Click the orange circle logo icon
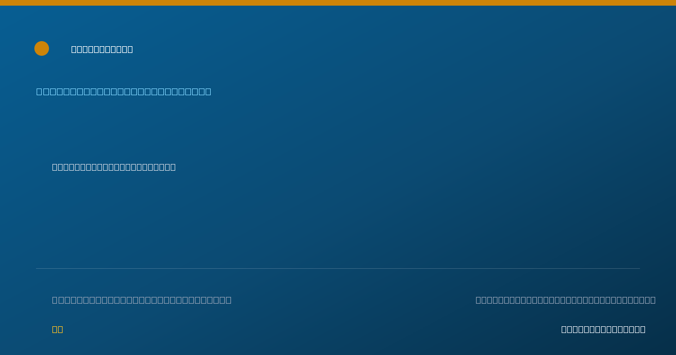The width and height of the screenshot is (676, 355). point(42,48)
